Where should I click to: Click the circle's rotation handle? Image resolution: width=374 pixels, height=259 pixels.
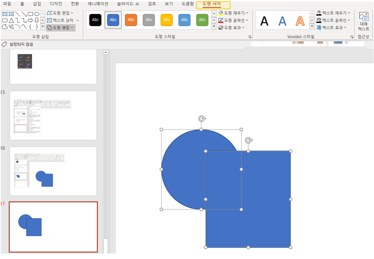tap(202, 119)
